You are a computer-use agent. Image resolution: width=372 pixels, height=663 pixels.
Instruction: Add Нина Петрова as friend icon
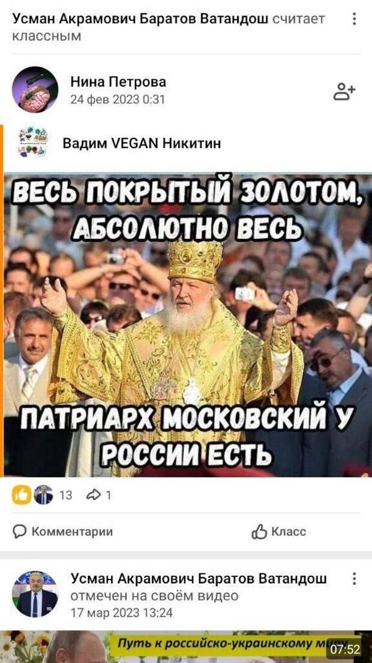(x=344, y=91)
